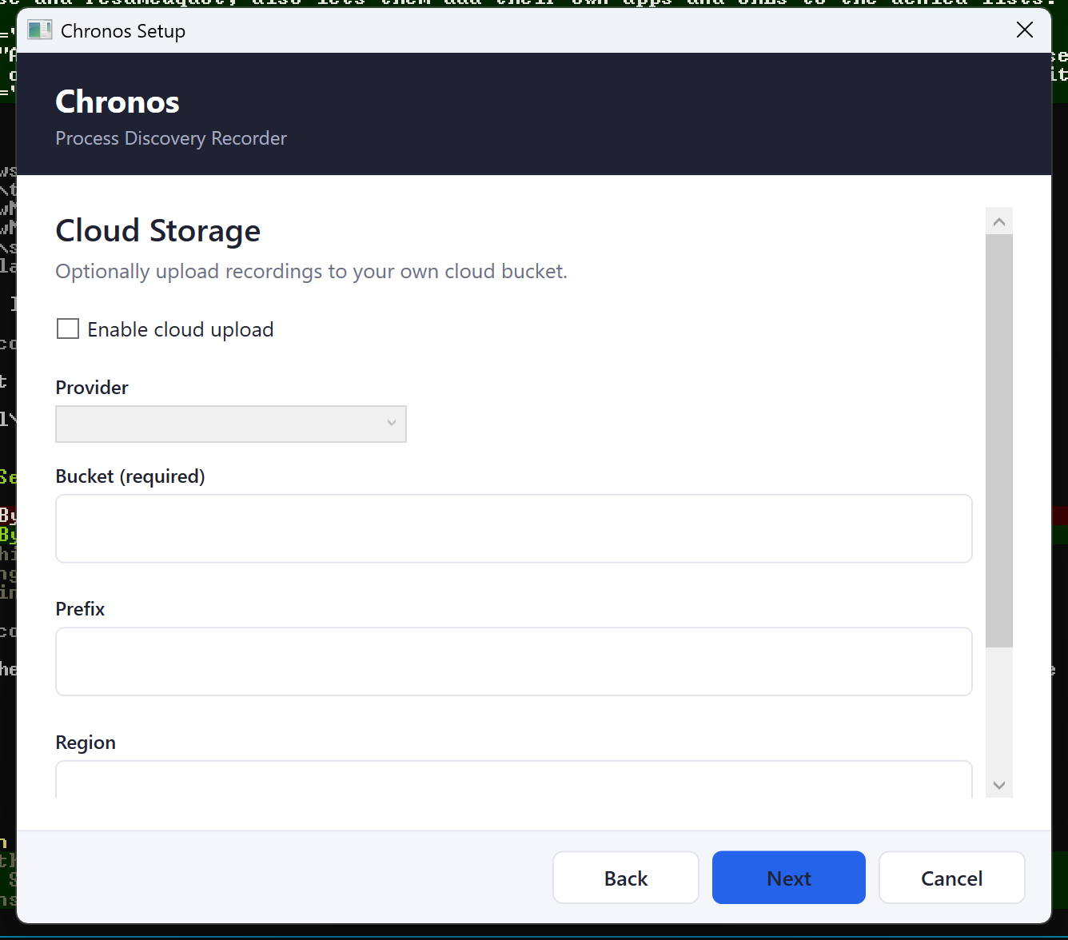Click the scrollbar up arrow

(x=999, y=221)
